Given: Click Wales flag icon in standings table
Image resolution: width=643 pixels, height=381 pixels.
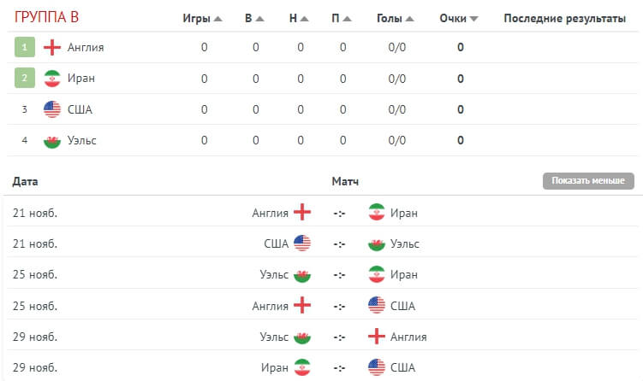Looking at the screenshot, I should 52,140.
